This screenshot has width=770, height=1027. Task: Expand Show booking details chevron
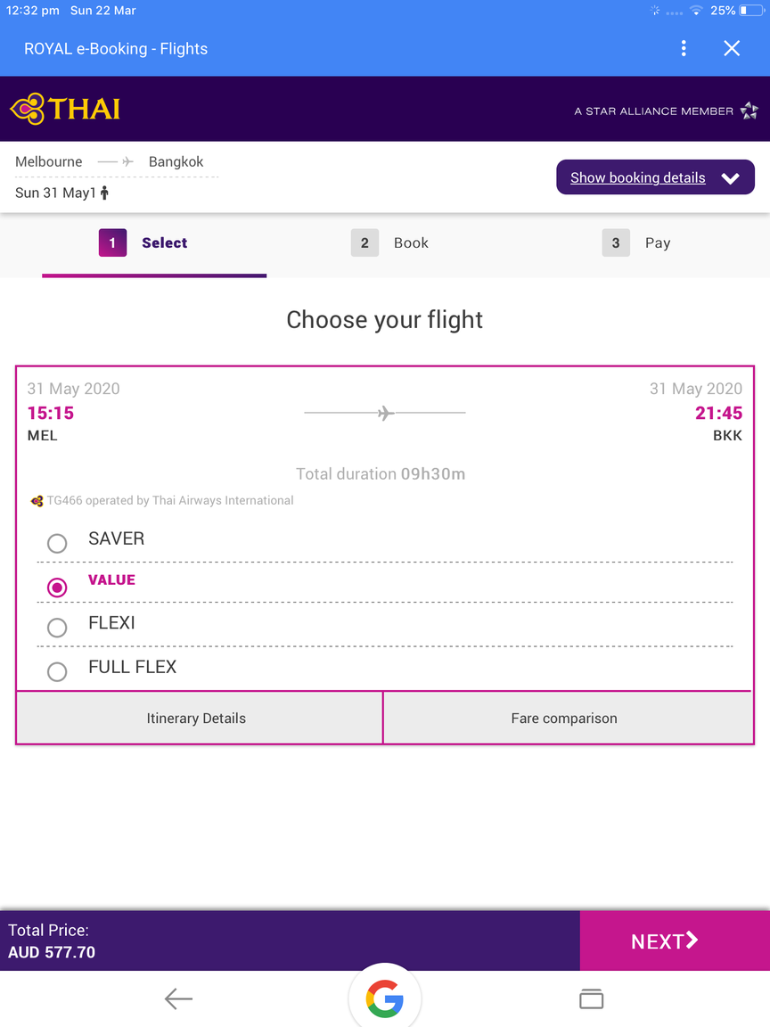pyautogui.click(x=730, y=178)
